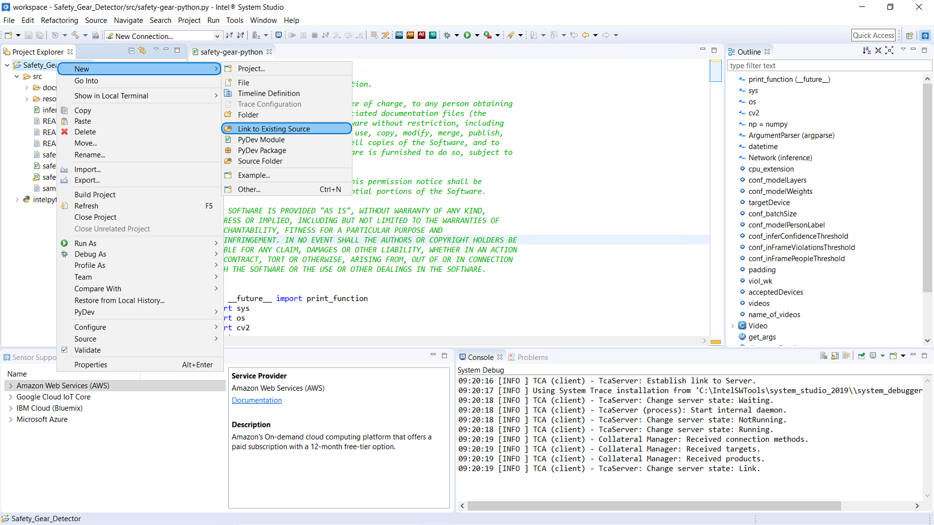Open the New Connection dropdown
934x525 pixels.
click(217, 36)
